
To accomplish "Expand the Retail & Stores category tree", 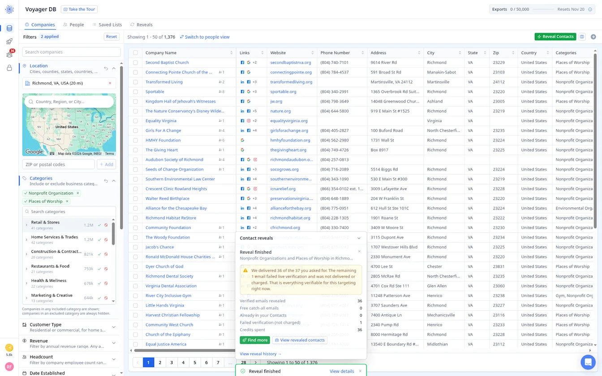I will coord(26,225).
